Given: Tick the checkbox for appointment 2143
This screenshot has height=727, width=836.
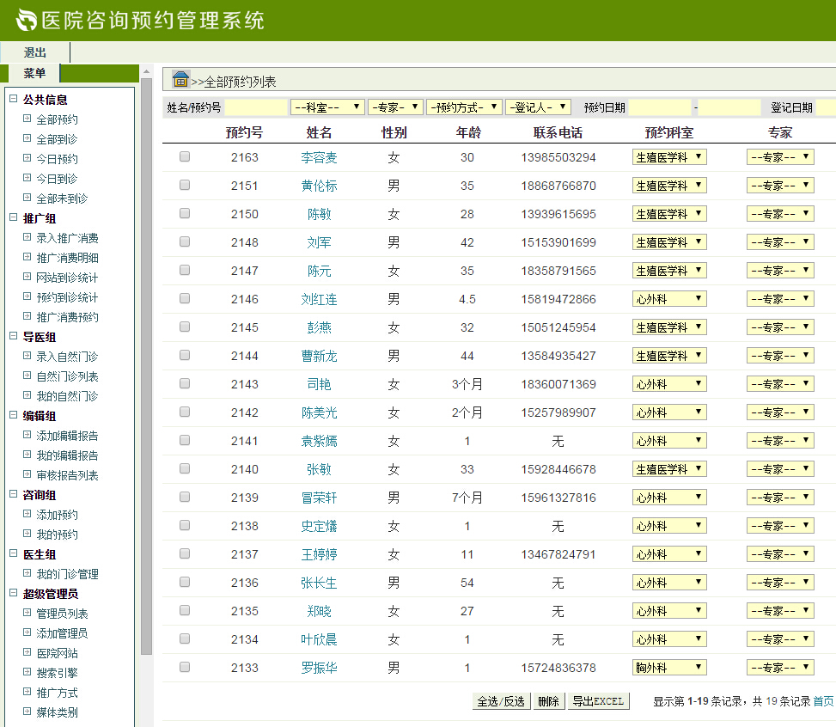Looking at the screenshot, I should pos(185,383).
